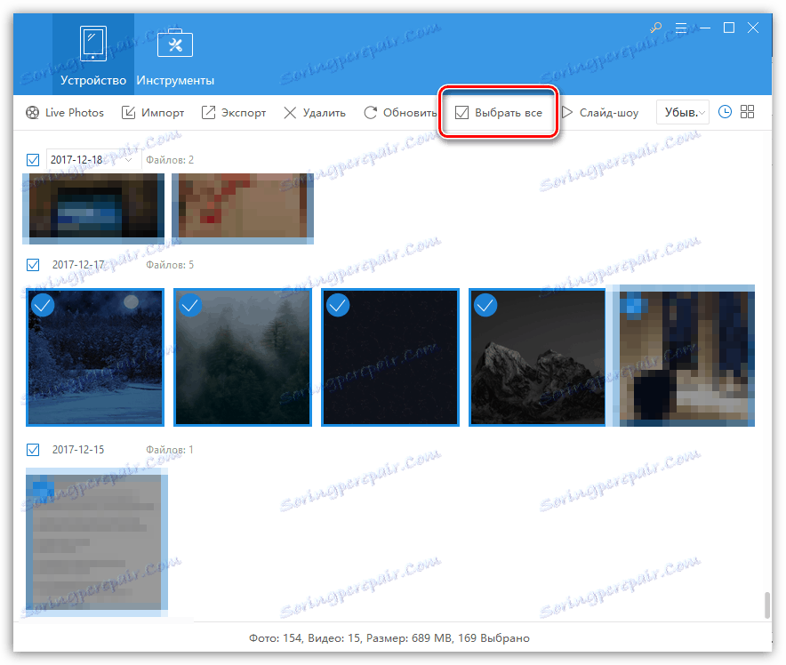
Task: Click the 2017-12-15 date label
Action: point(78,450)
